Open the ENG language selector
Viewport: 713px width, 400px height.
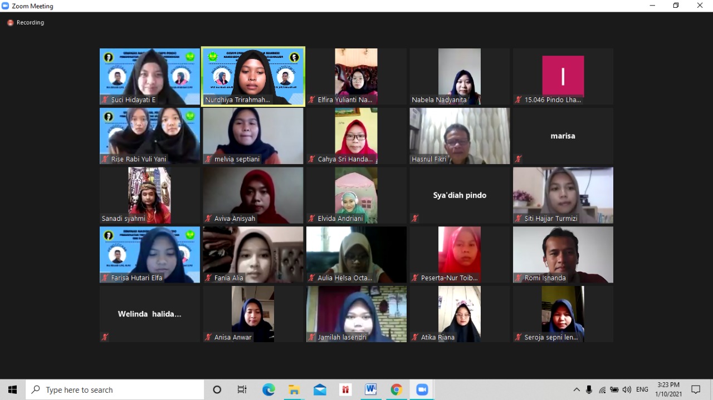[x=642, y=389]
